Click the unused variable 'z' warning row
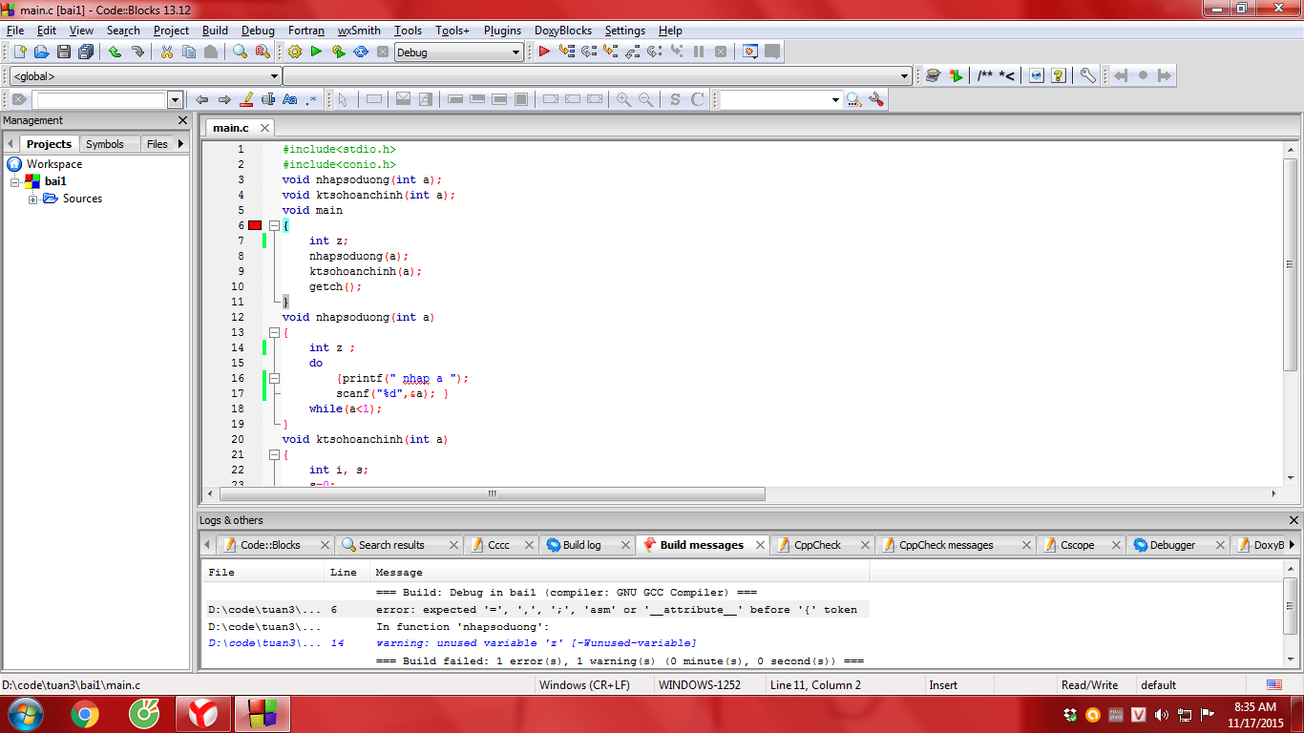The width and height of the screenshot is (1304, 733). pos(535,643)
